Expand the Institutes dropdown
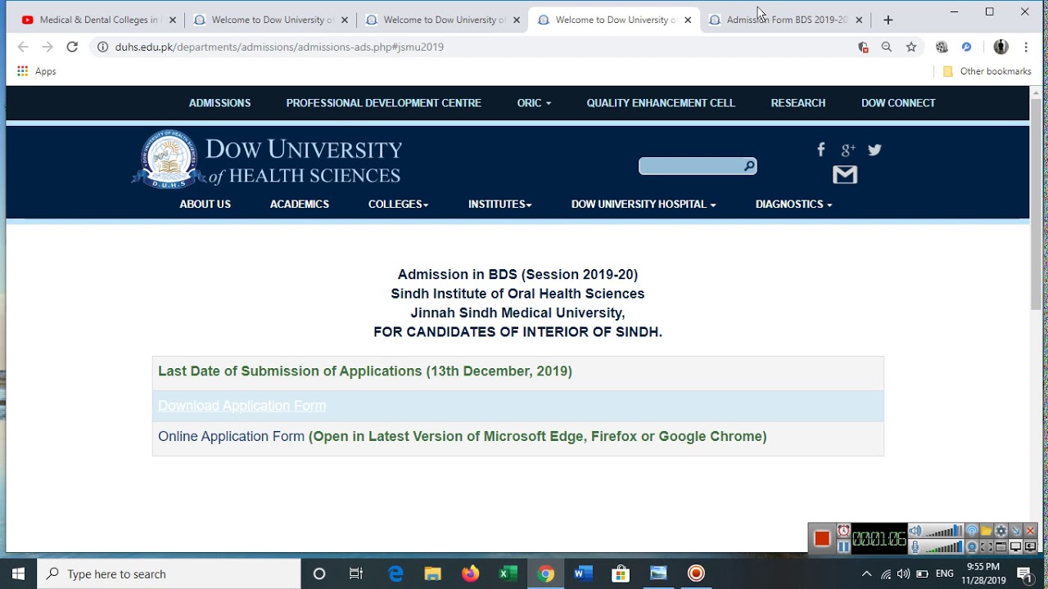 [499, 205]
